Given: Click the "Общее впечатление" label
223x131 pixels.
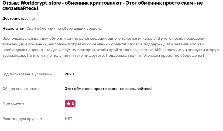Looking at the screenshot, I should [x=21, y=89].
